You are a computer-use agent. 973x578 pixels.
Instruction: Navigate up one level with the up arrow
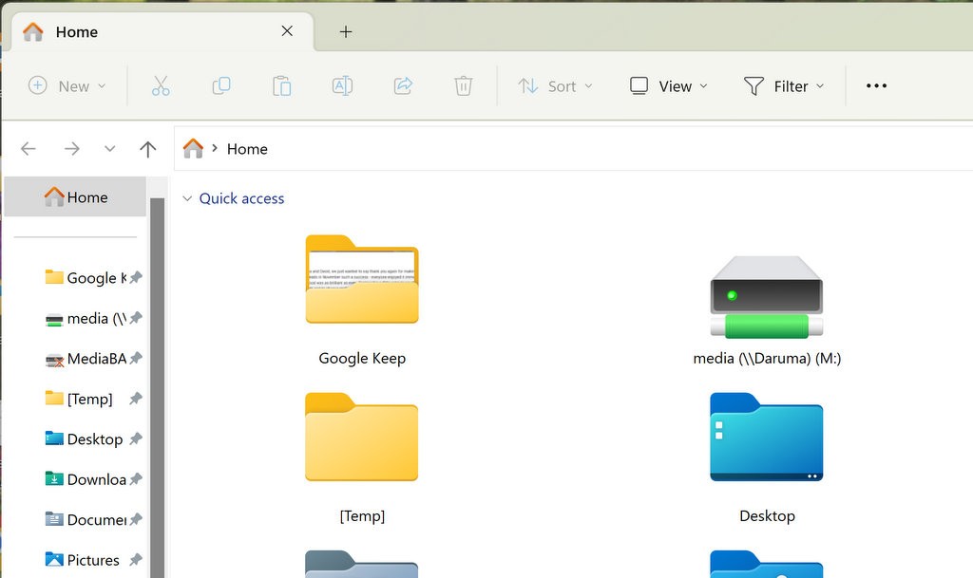click(x=148, y=148)
